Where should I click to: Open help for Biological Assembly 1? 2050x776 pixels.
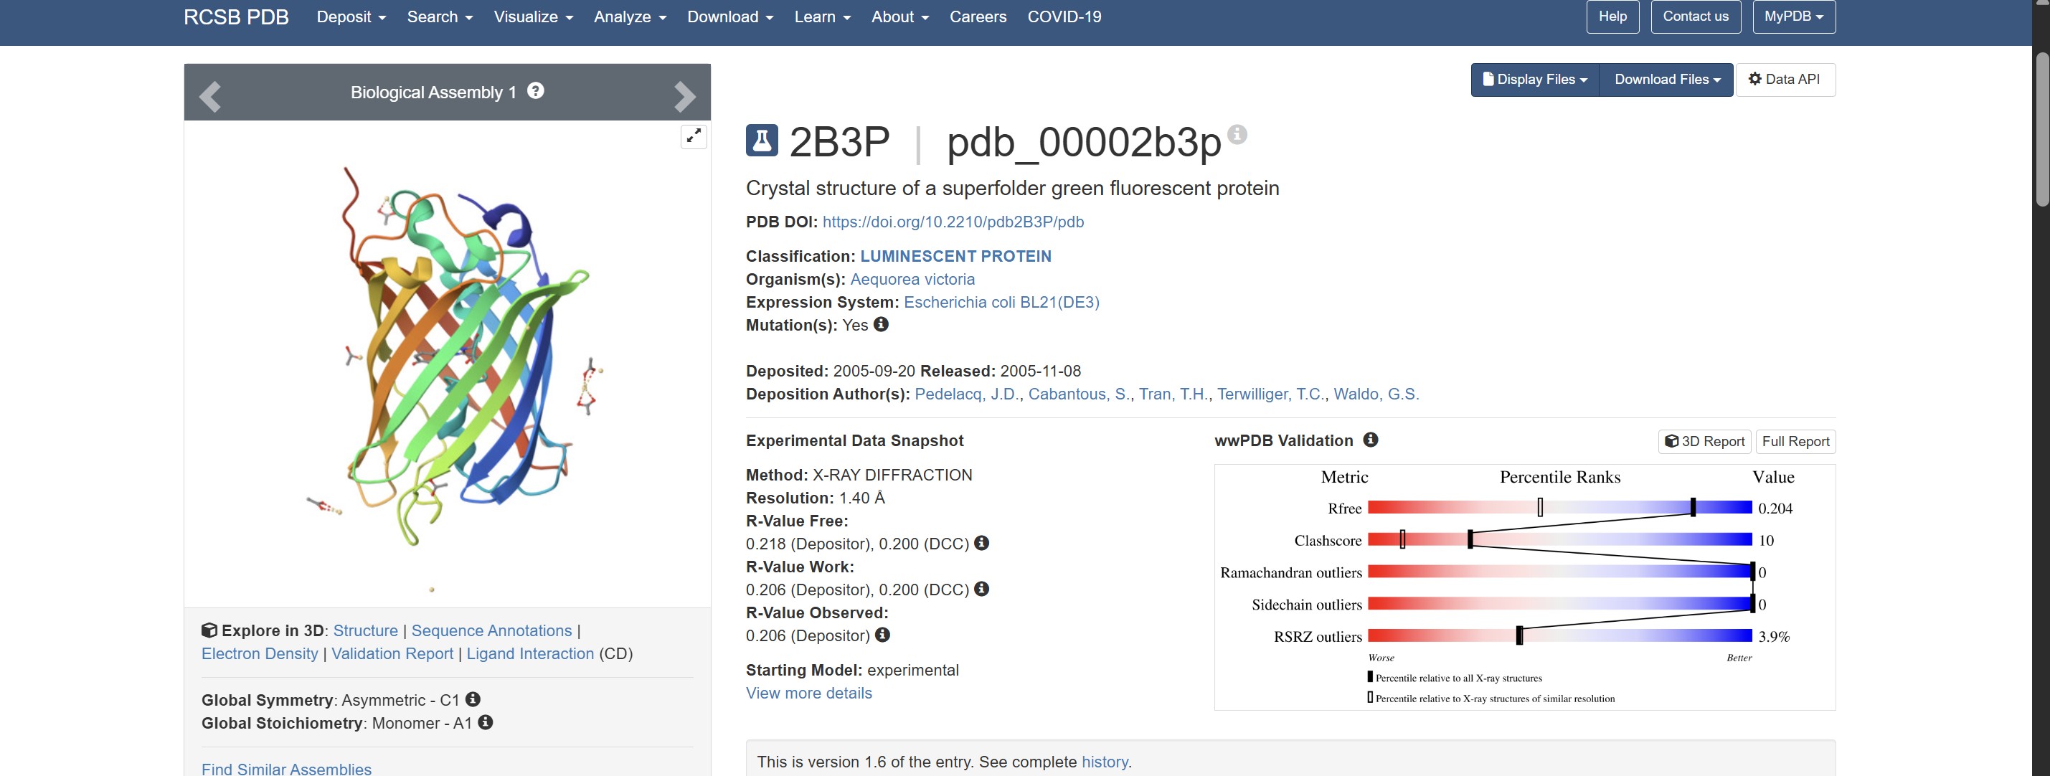click(536, 92)
